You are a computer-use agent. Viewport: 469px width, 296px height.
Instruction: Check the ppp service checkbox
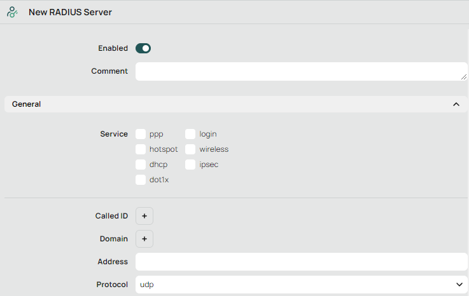(141, 134)
